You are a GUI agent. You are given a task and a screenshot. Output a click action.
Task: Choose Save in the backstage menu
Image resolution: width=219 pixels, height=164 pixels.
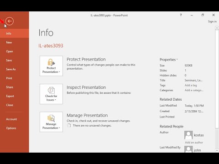point(15,60)
